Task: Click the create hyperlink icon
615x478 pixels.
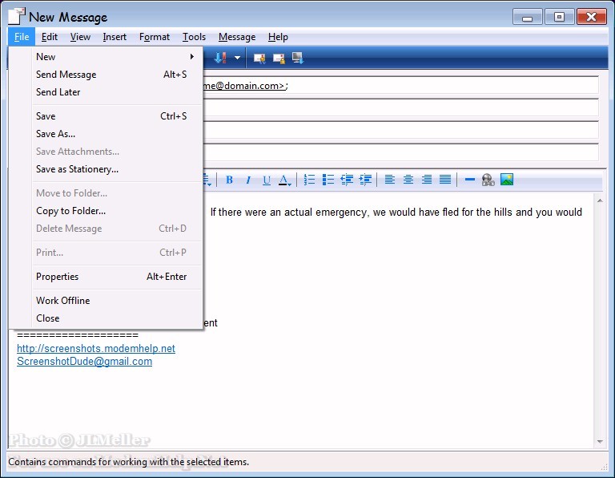Action: tap(488, 180)
